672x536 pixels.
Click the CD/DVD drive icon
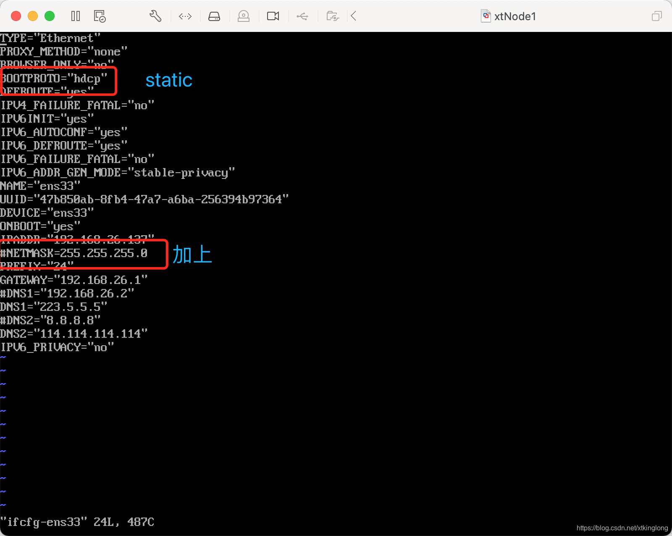244,16
